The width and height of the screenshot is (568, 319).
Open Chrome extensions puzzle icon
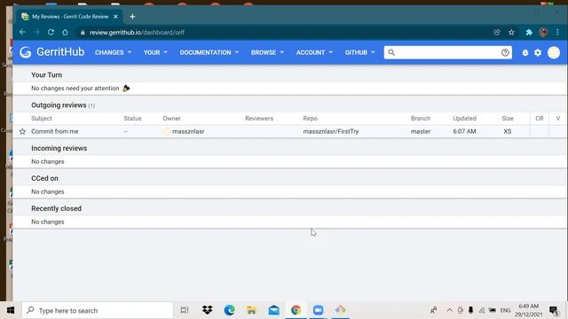click(529, 32)
